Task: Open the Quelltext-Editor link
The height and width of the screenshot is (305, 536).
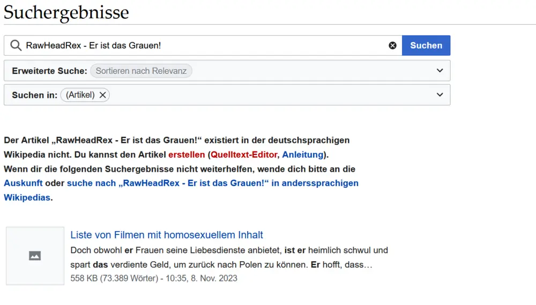Action: point(244,155)
